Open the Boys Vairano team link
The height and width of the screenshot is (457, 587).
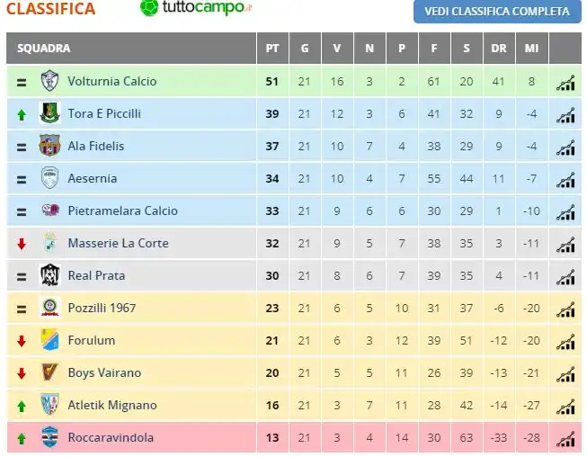pyautogui.click(x=104, y=372)
